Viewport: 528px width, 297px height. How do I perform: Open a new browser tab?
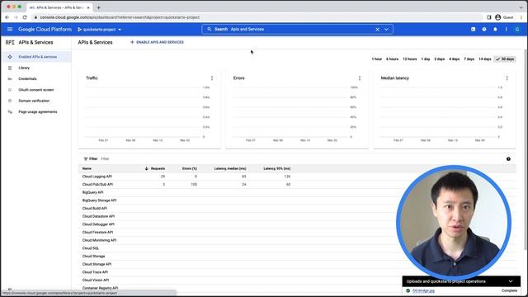pyautogui.click(x=99, y=7)
